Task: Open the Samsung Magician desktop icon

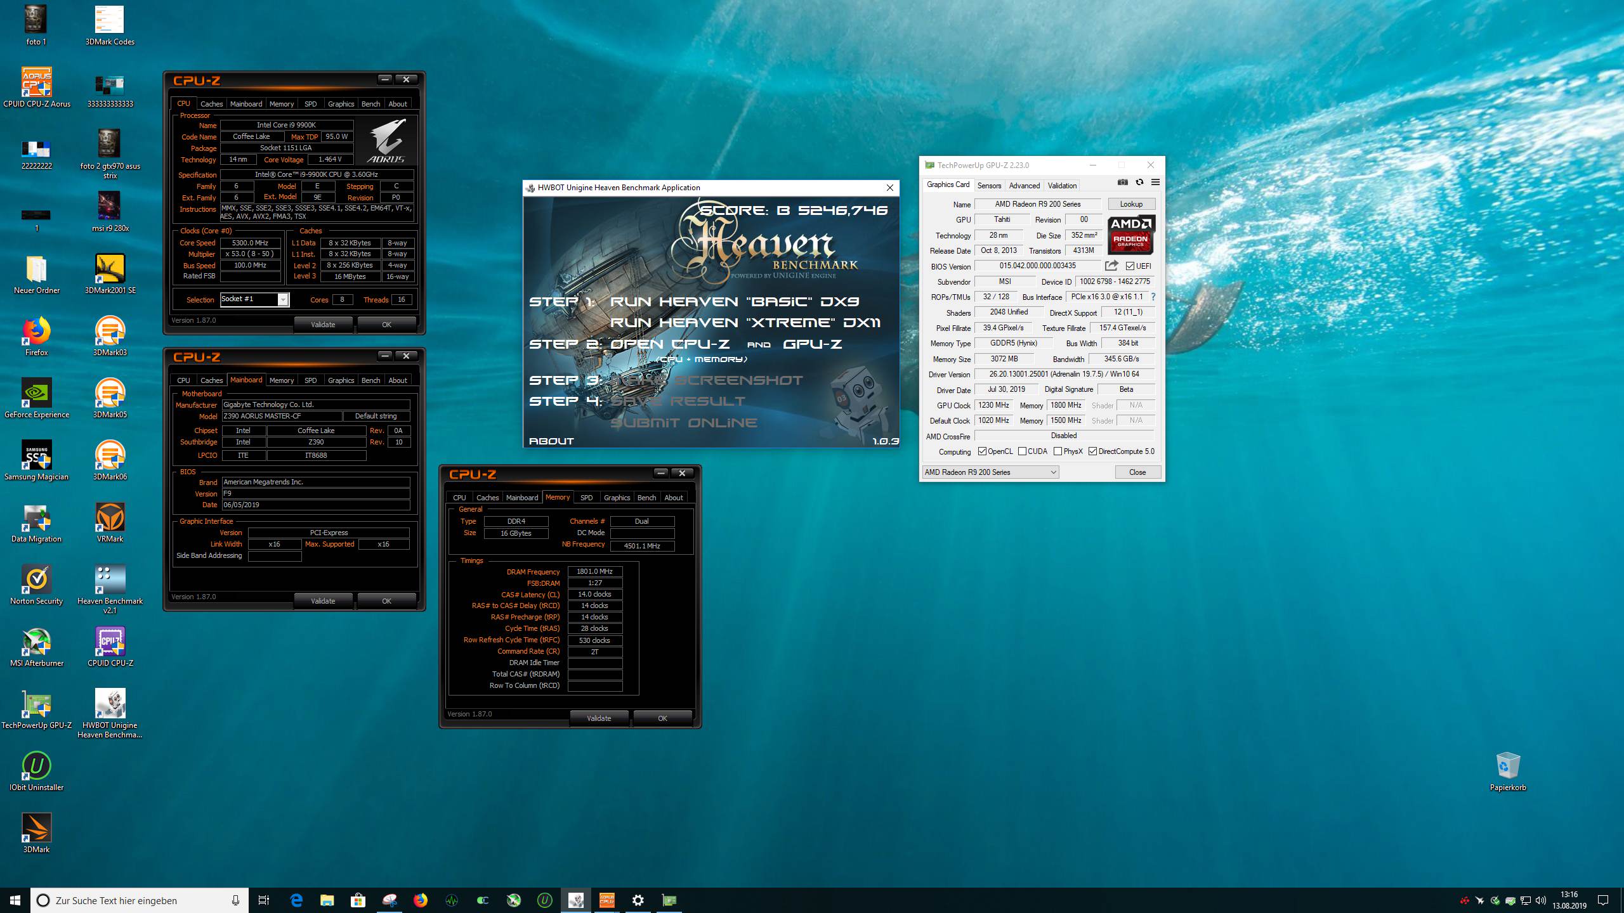Action: pyautogui.click(x=37, y=460)
